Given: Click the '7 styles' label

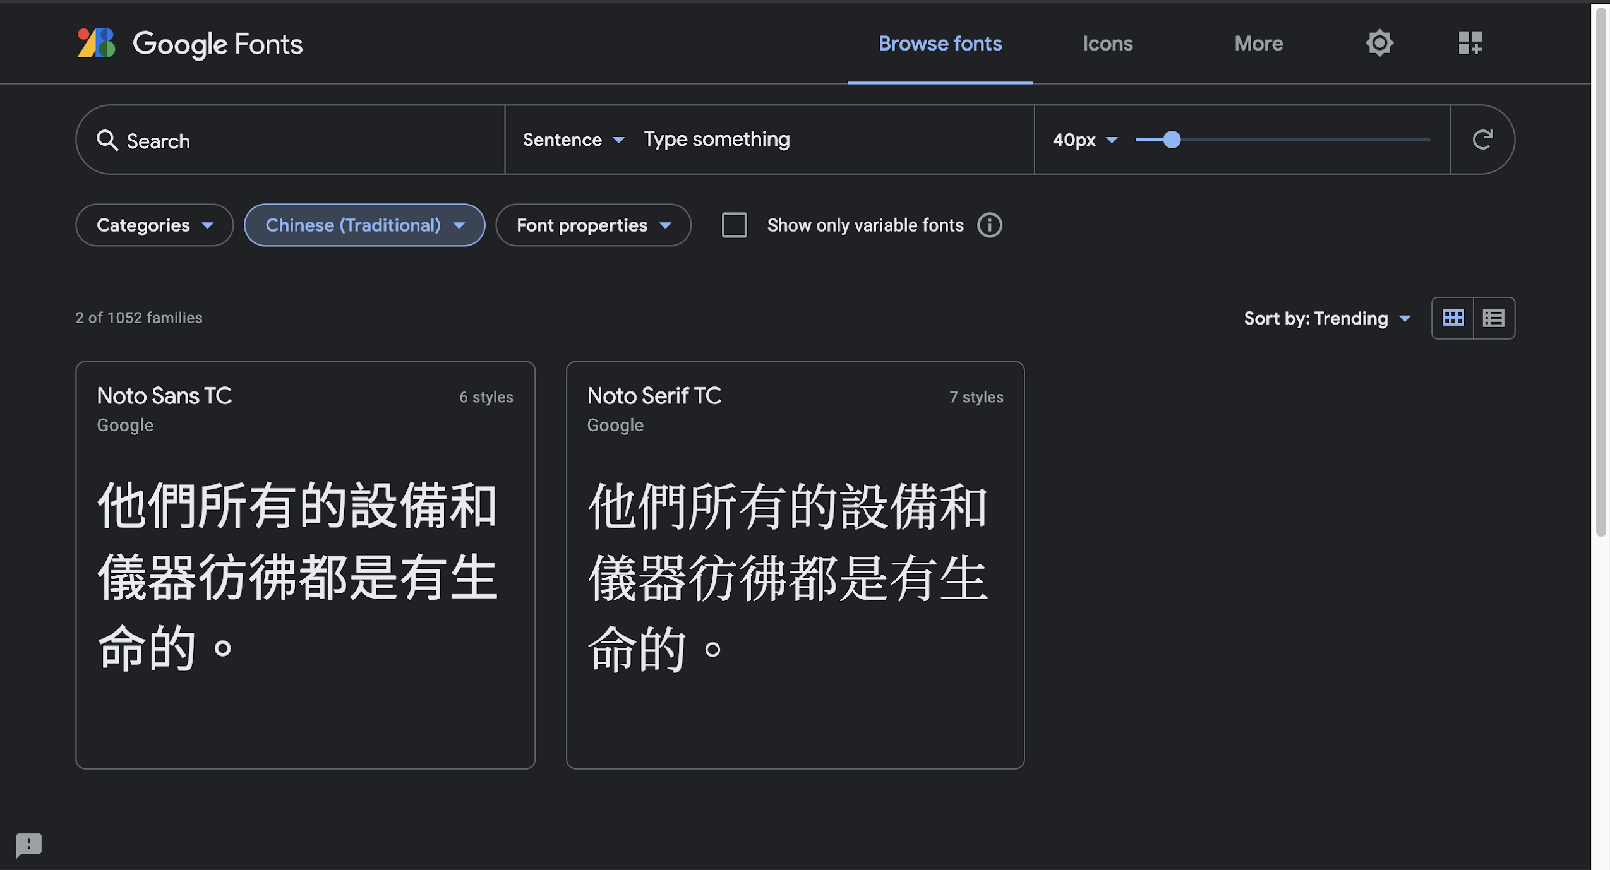Looking at the screenshot, I should coord(976,396).
